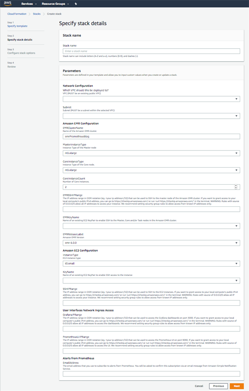
Task: Open the EC2 KeyName dropdown
Action: click(151, 281)
